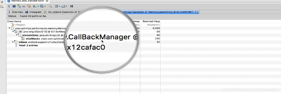281x94 pixels.
Task: Click the Sigma total icon
Action: (16, 45)
